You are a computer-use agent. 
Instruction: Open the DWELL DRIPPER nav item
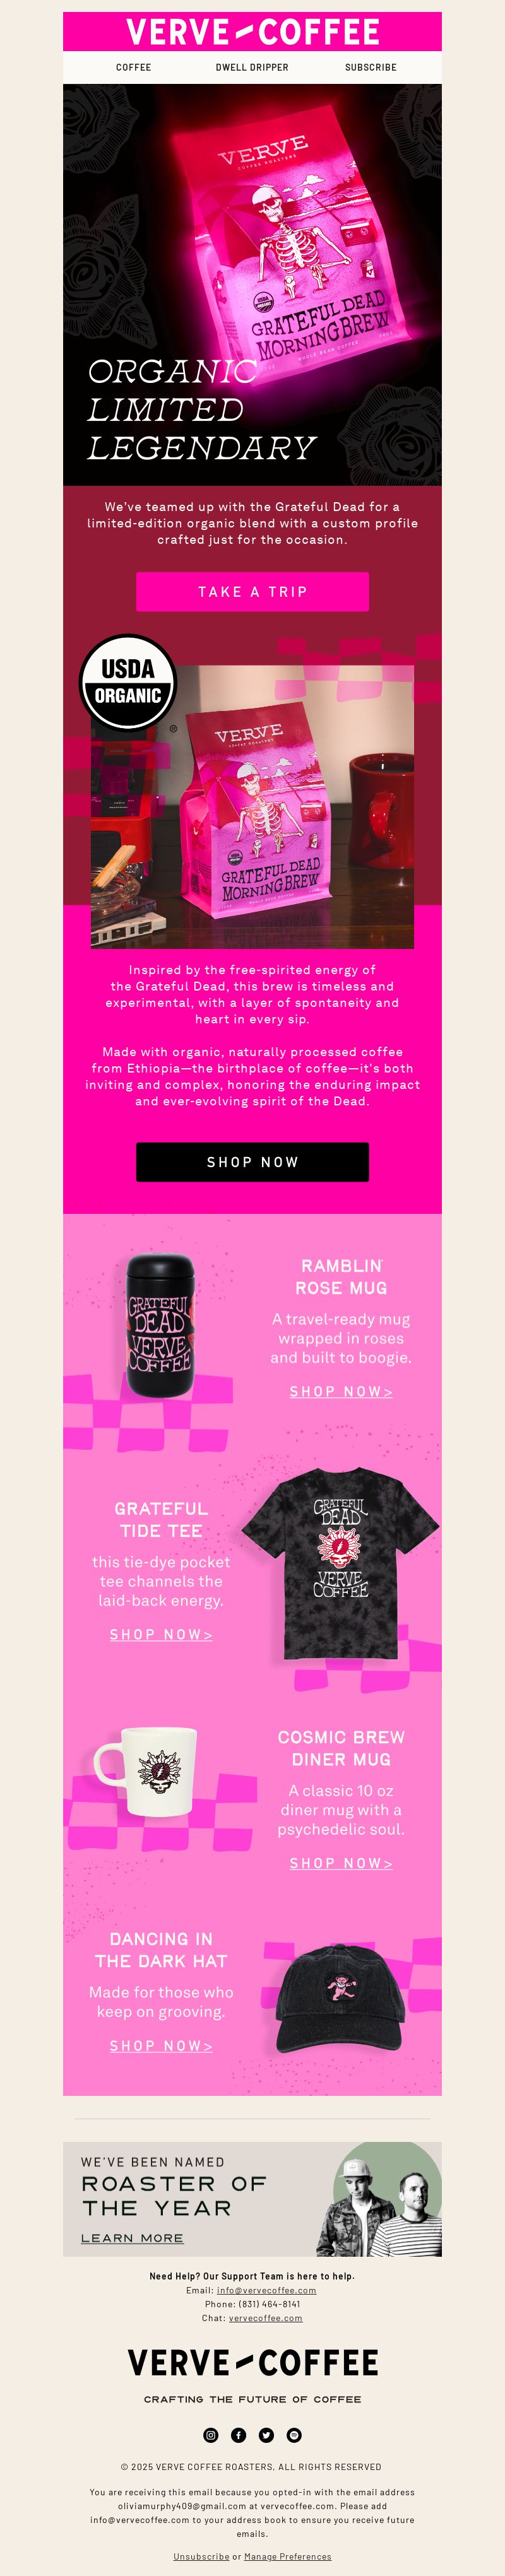[252, 67]
